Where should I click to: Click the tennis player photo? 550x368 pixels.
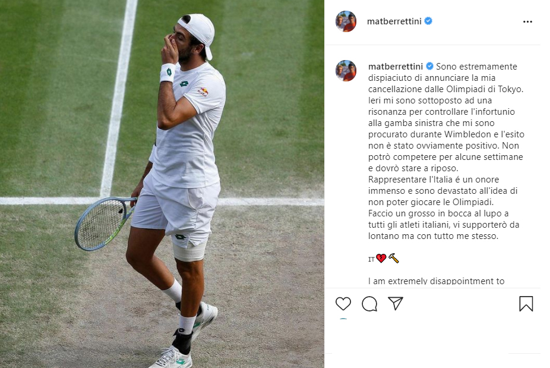pyautogui.click(x=162, y=184)
